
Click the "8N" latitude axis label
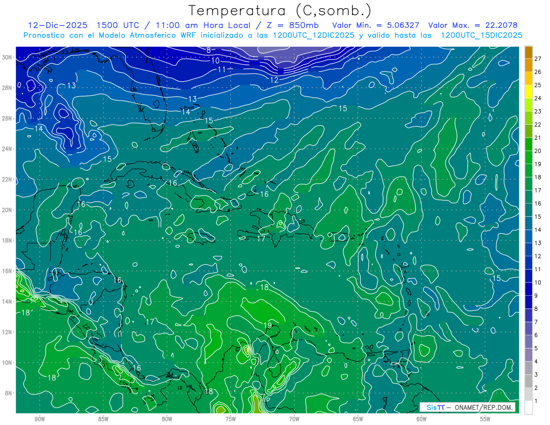(9, 393)
